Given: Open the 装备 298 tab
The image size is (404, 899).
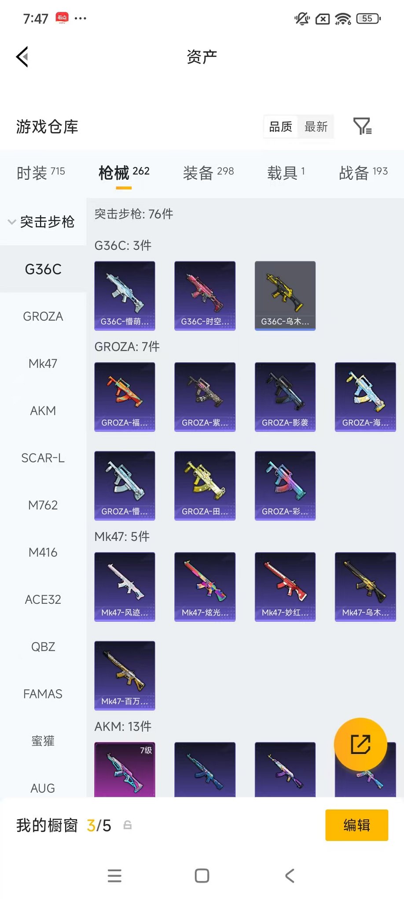Looking at the screenshot, I should click(209, 173).
